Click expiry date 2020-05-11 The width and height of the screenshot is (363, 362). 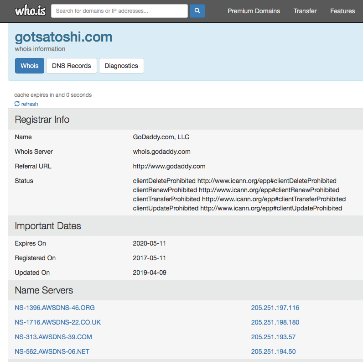click(x=149, y=243)
